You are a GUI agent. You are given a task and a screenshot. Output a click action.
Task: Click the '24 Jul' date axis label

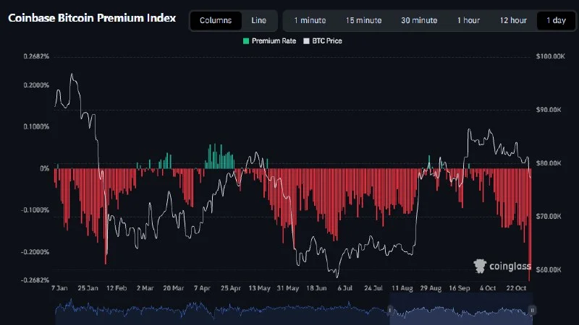coord(373,287)
